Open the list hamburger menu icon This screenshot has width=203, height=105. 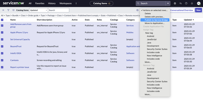[x=3, y=10]
